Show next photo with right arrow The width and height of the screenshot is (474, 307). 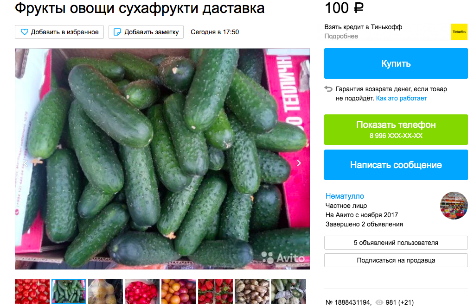299,163
